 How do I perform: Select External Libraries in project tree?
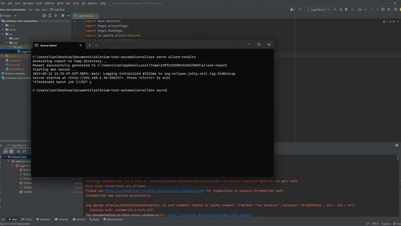click(x=13, y=73)
